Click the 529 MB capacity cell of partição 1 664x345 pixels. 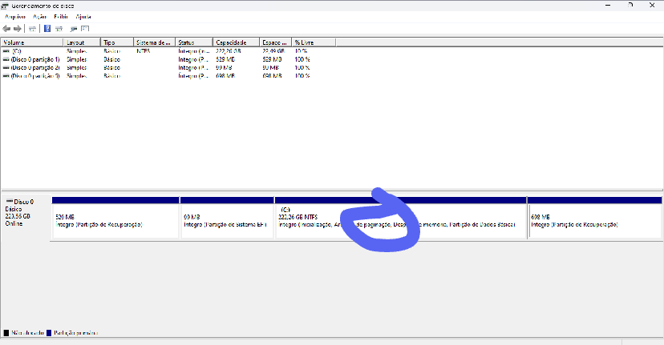225,59
